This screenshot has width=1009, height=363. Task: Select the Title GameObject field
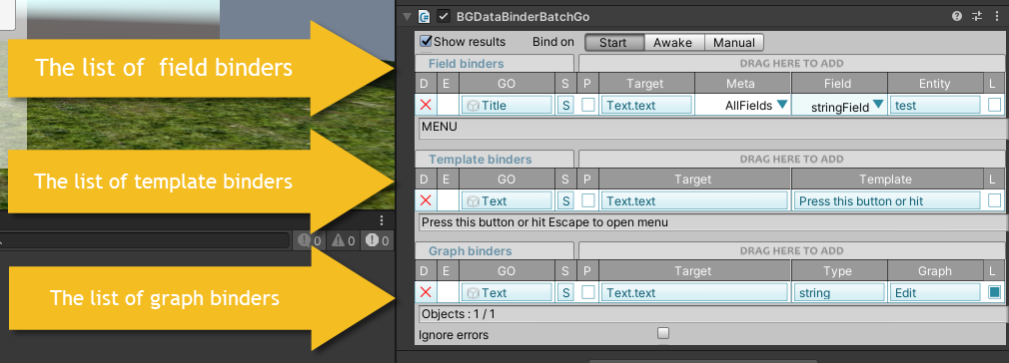[x=506, y=106]
